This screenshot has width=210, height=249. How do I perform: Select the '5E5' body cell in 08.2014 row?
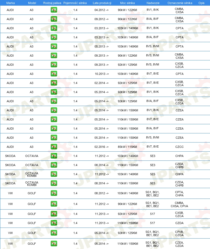[x=153, y=184]
